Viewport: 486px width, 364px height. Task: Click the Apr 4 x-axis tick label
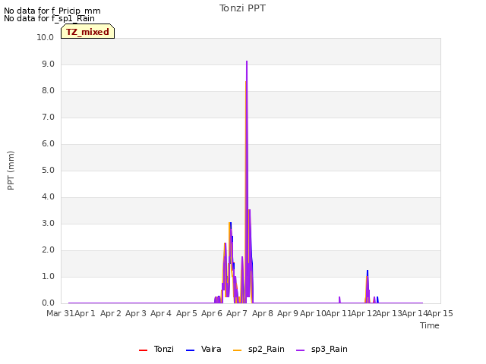pos(161,313)
